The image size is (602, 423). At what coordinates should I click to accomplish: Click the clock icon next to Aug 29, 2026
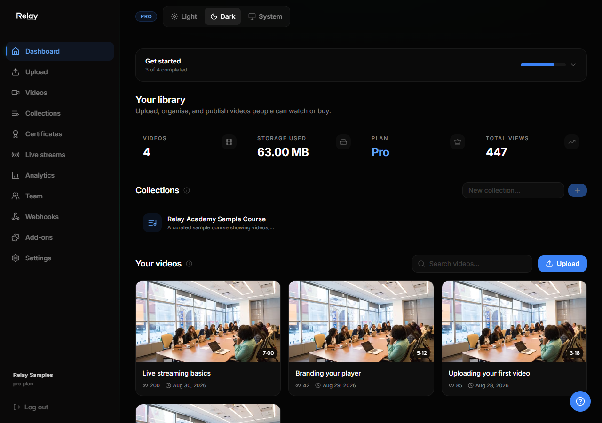[318, 385]
